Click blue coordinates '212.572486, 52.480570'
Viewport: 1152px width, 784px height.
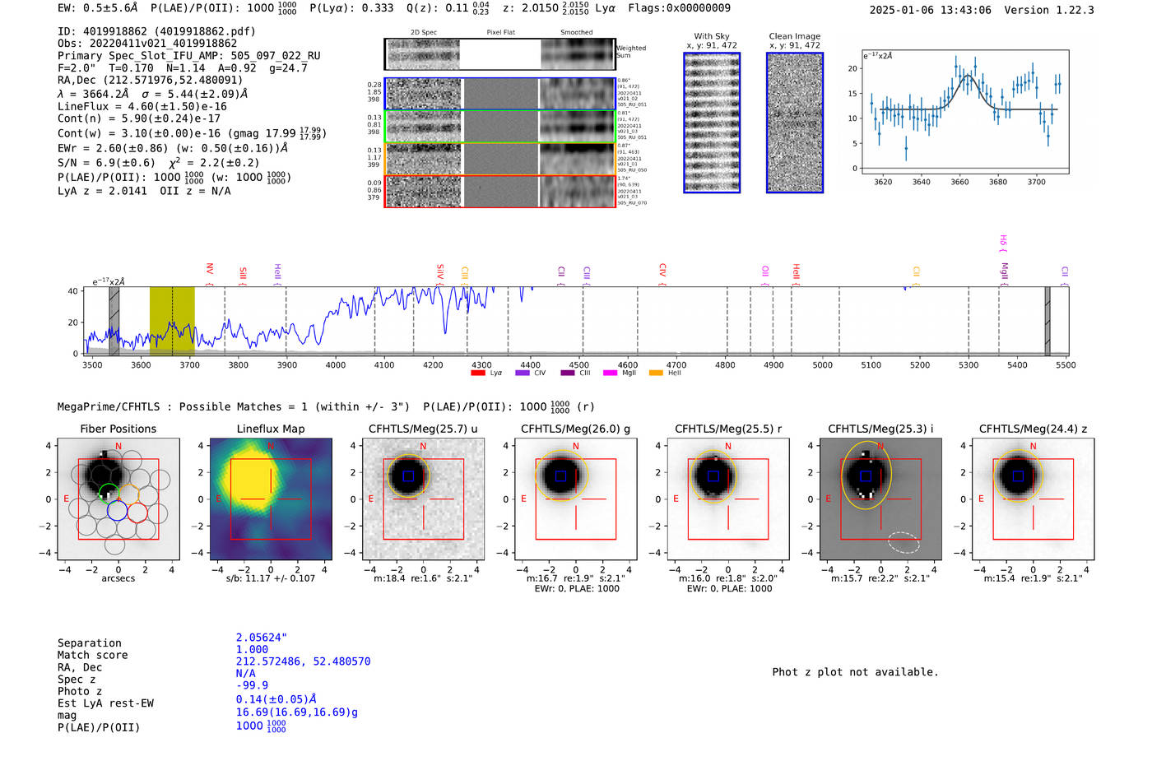pyautogui.click(x=303, y=661)
